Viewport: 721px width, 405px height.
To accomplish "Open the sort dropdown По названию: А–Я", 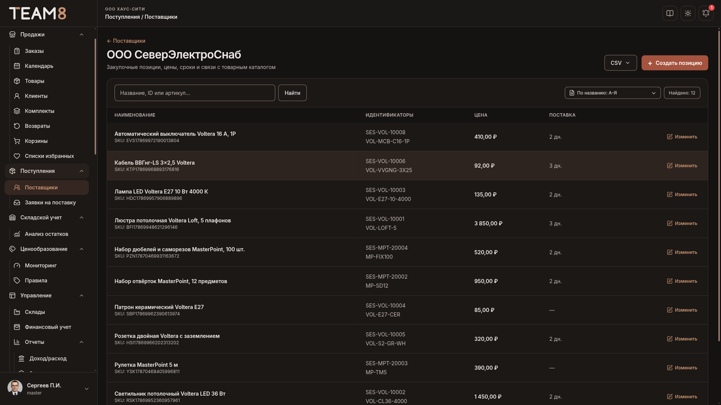I will point(613,93).
